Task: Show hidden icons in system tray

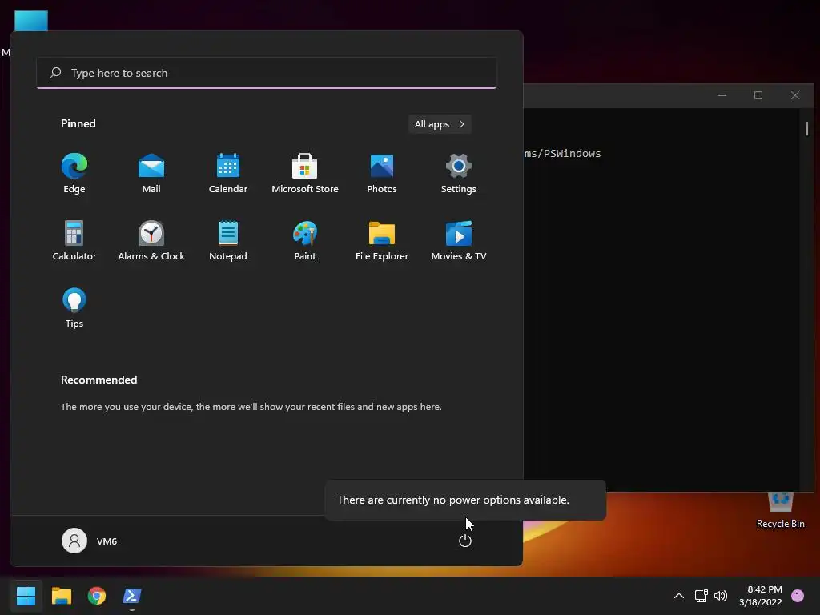Action: [x=679, y=596]
